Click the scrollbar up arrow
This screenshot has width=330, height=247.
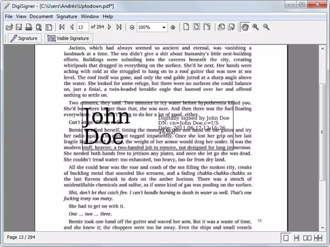click(323, 48)
